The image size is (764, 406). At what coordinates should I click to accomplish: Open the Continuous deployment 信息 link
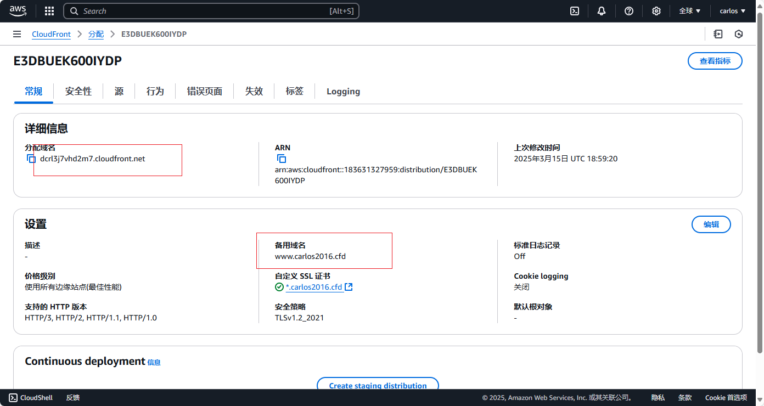[154, 363]
